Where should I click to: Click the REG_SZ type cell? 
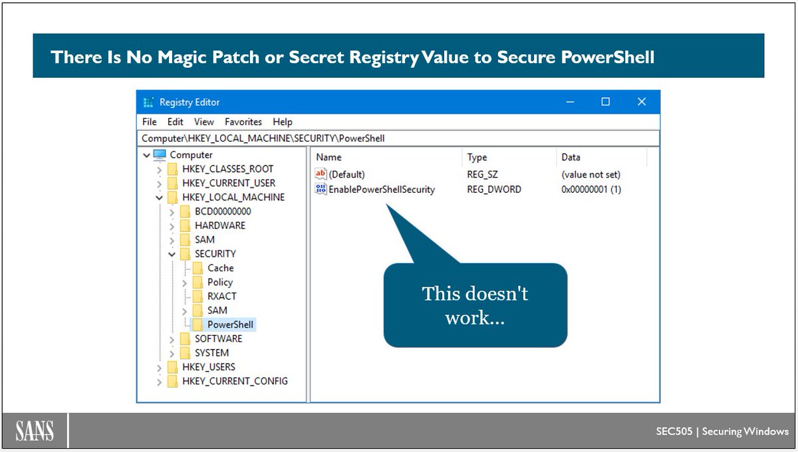pos(483,174)
